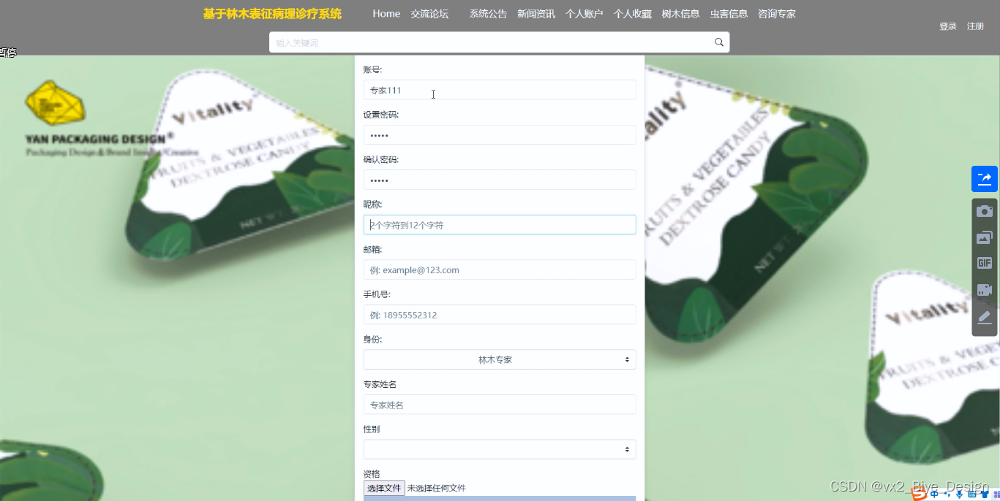
Task: Click the 账号 field containing 专家111
Action: point(500,90)
